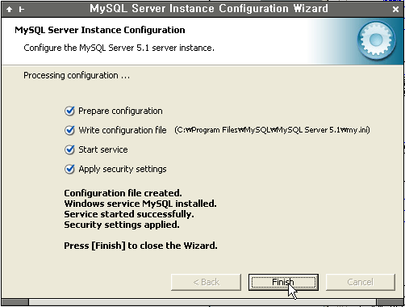
Task: Click the my.ini file path text
Action: coord(272,130)
